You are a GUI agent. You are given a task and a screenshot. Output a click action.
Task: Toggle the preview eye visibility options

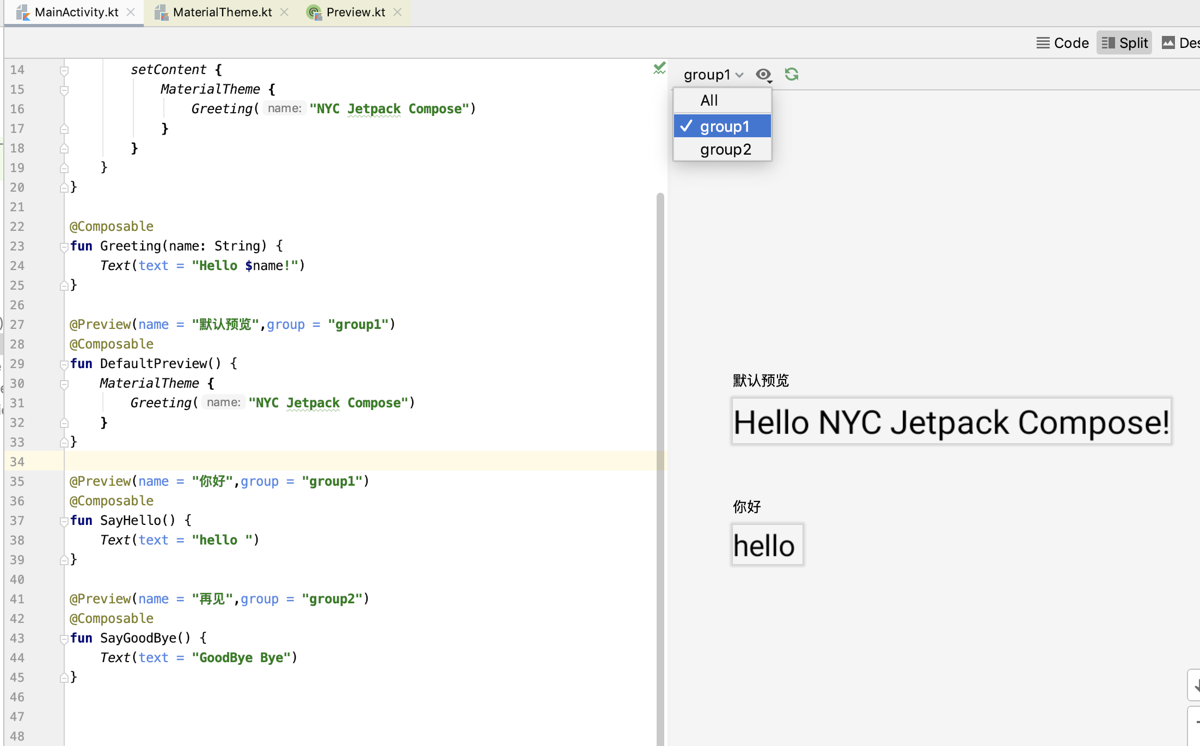click(764, 75)
